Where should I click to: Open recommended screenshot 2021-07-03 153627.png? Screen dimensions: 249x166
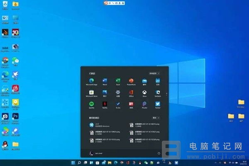(x=144, y=133)
